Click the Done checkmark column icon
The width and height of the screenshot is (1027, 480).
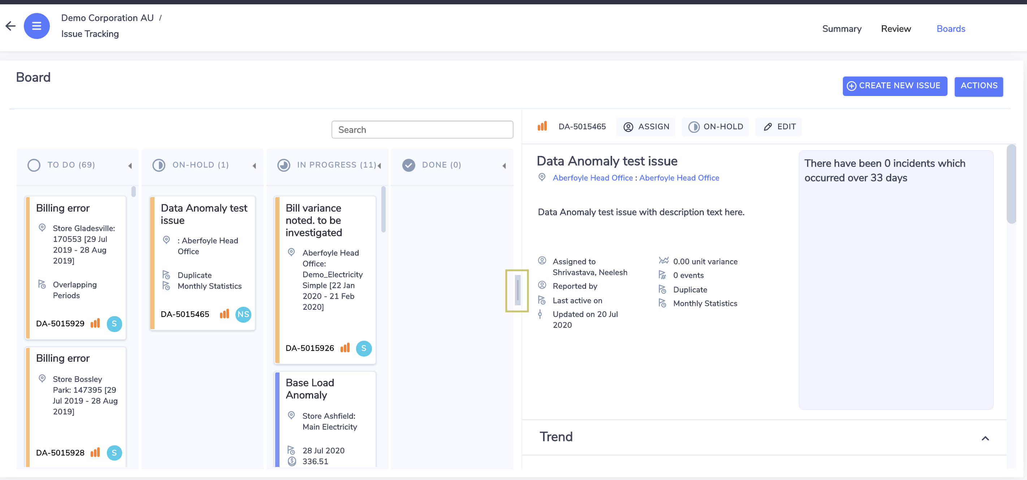(x=408, y=165)
